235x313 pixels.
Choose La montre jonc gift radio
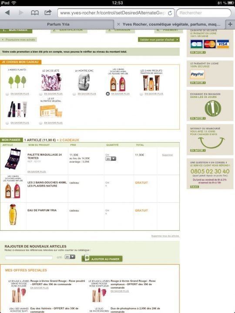[x=74, y=94]
